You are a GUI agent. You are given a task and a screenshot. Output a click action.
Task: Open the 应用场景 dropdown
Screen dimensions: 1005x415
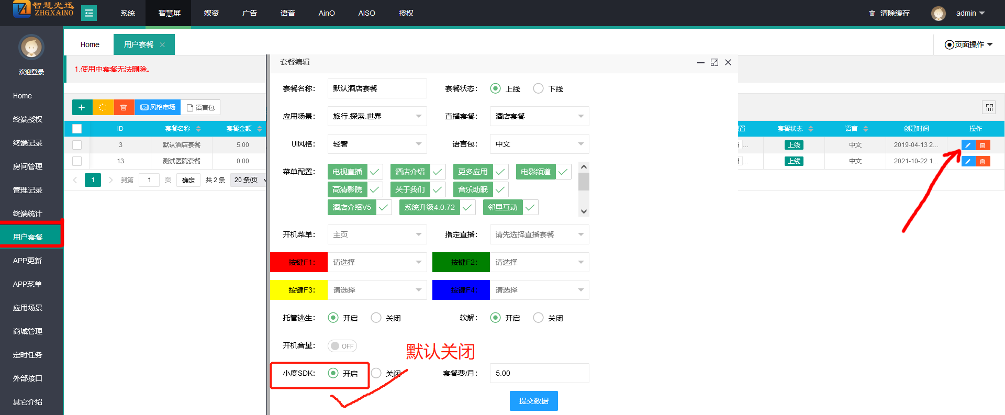click(x=377, y=116)
